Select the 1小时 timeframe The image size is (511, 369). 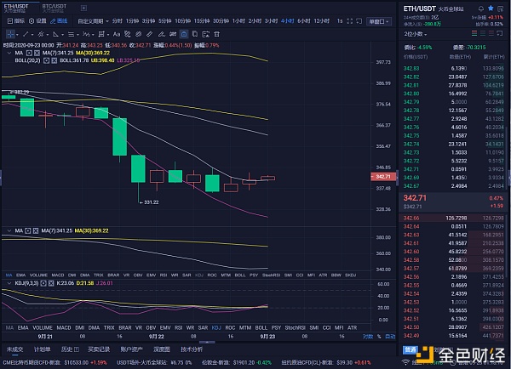pos(238,21)
